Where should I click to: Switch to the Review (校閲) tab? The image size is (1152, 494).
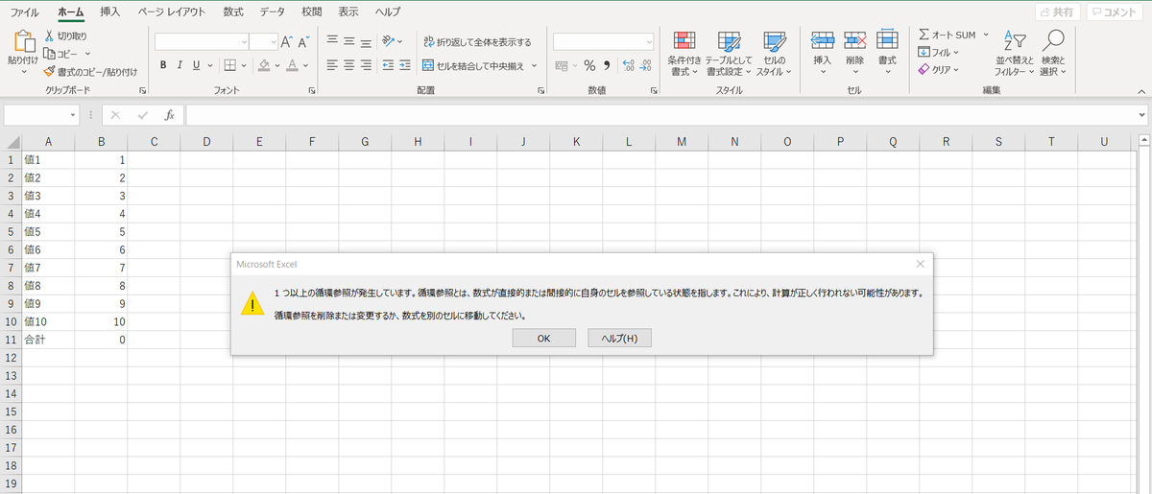click(x=311, y=12)
